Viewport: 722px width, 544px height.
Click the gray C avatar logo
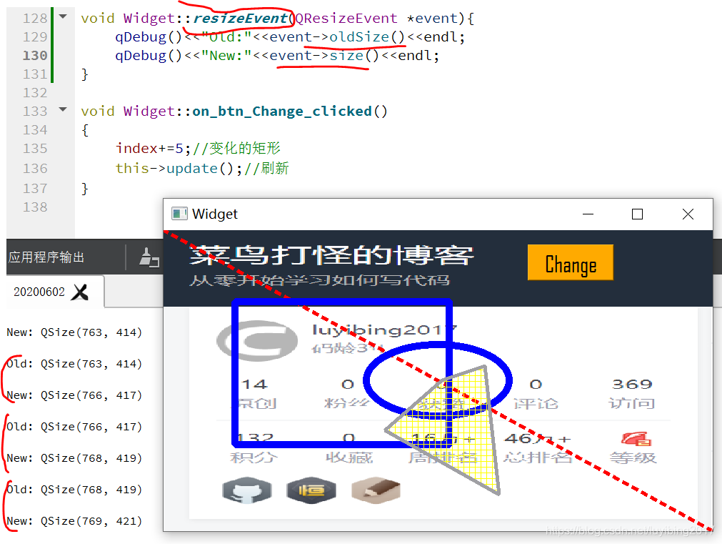256,341
